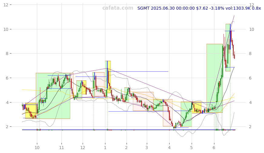This screenshot has width=264, height=153.
Task: Click right y-axis label 12
Action: point(252,5)
